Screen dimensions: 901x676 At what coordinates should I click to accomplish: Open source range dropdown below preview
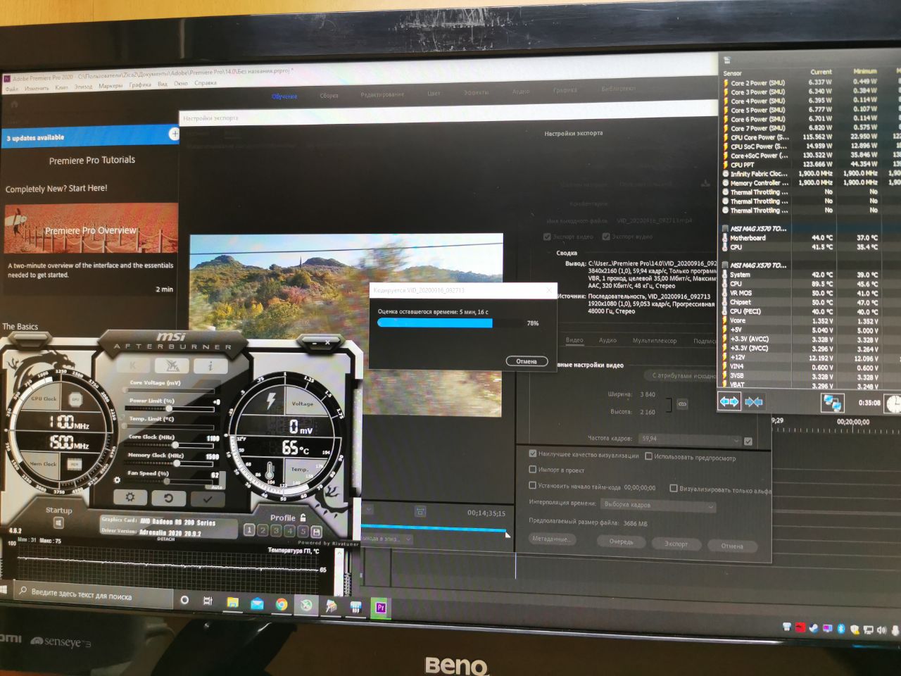point(387,539)
